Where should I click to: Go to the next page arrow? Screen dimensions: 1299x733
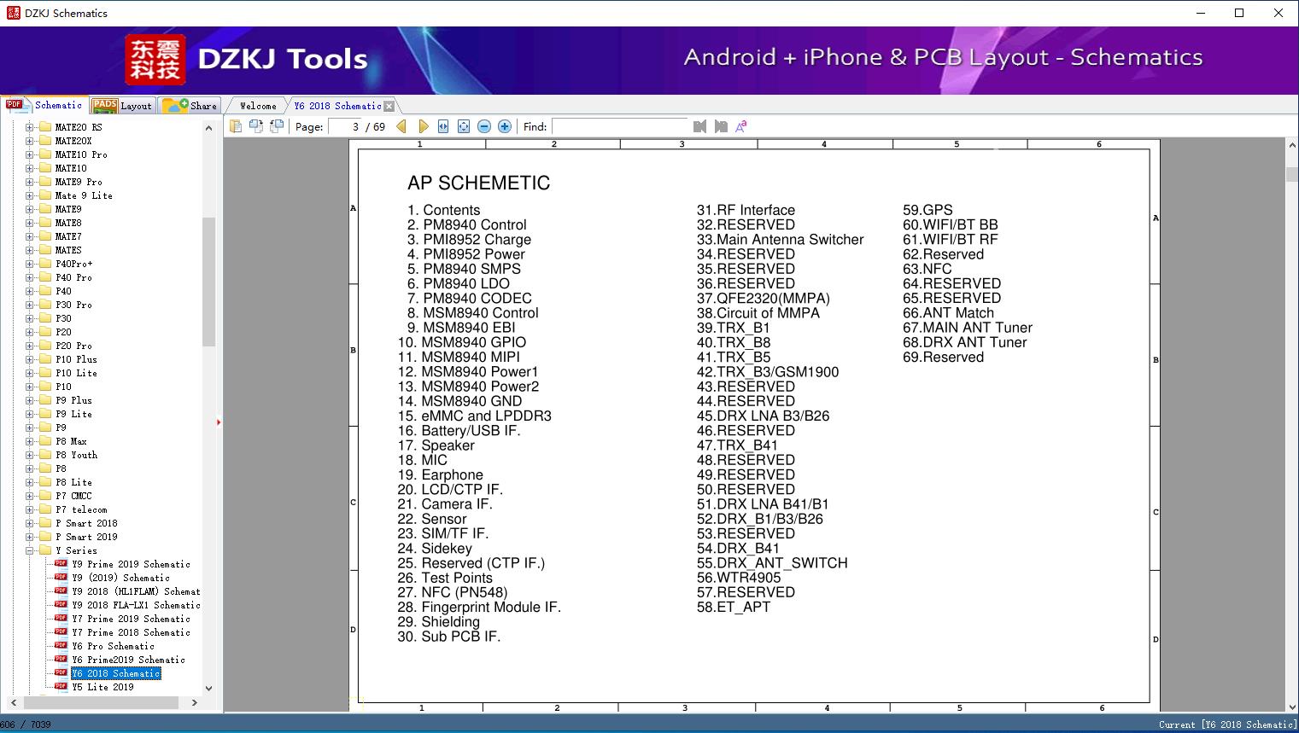tap(423, 126)
